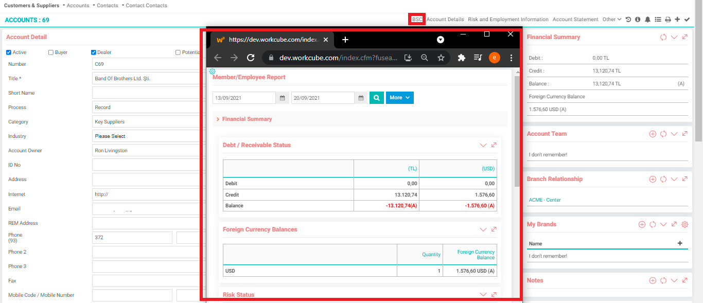The height and width of the screenshot is (303, 703).
Task: Maximize the Branch Relationship panel
Action: pos(684,179)
